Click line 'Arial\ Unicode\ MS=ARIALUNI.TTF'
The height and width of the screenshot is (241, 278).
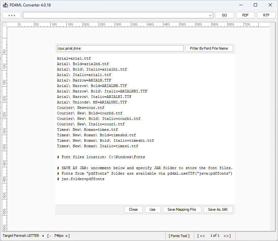pos(92,102)
